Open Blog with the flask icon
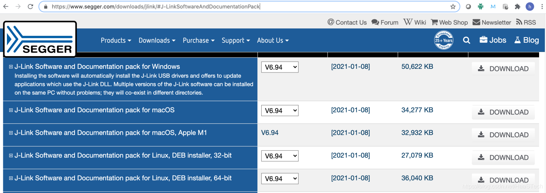 526,40
